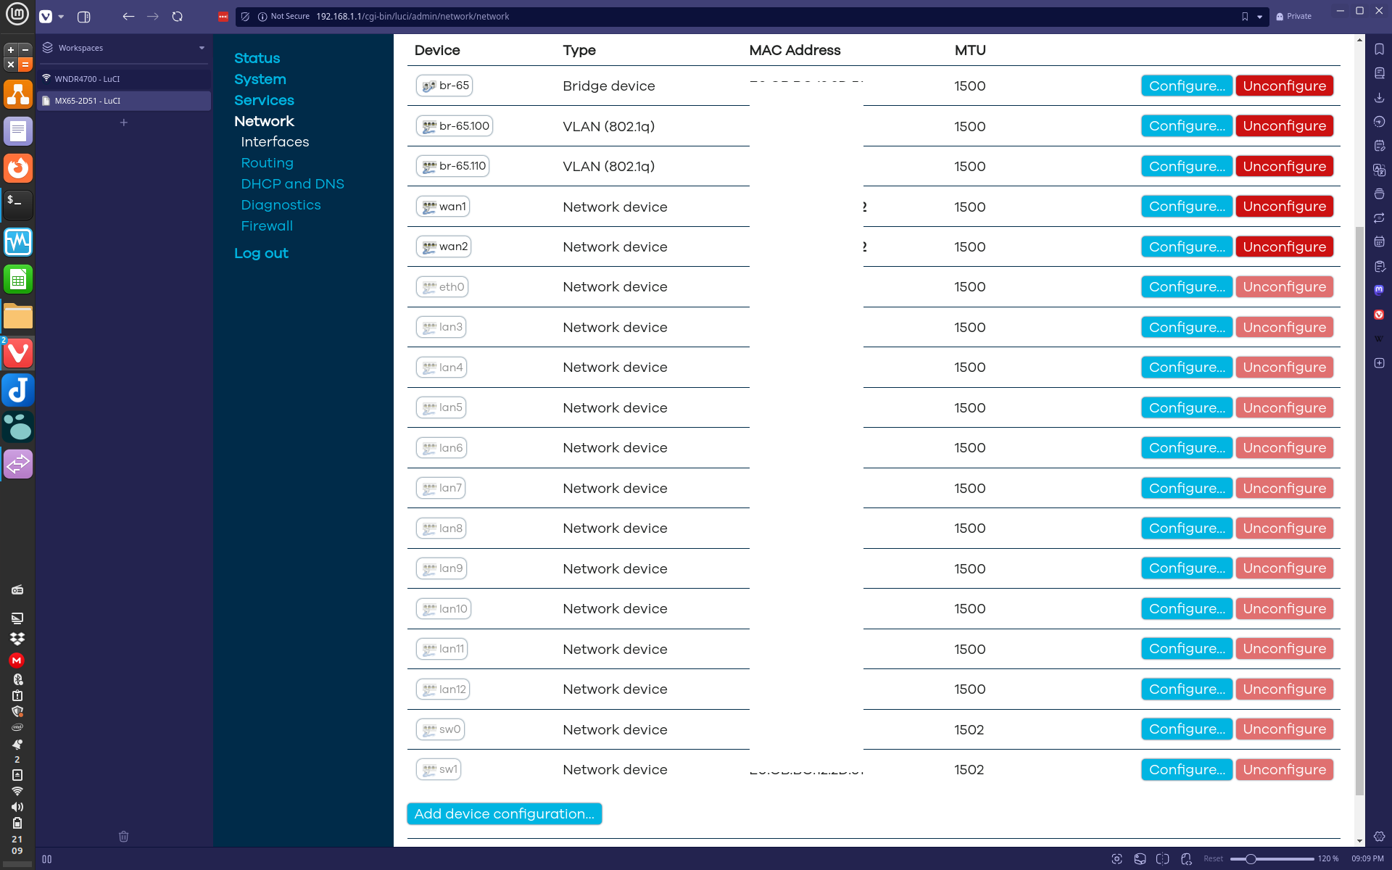Go back using the back arrow
Screen dimensions: 1392x870
click(128, 16)
